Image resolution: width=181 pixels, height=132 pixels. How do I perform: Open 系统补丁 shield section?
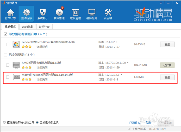coord(43,14)
